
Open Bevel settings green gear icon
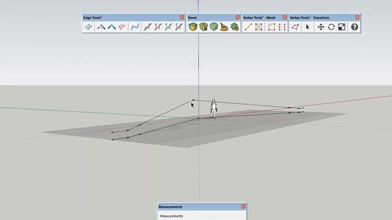coord(235,27)
